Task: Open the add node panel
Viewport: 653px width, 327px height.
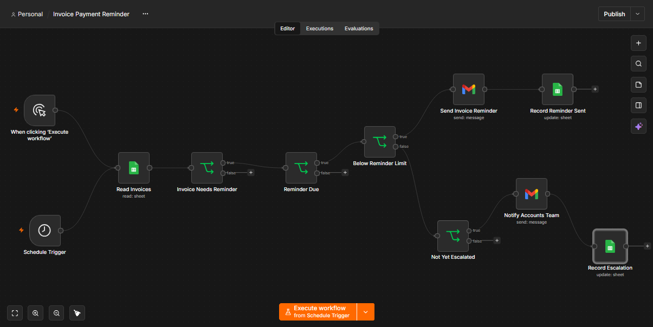Action: click(x=638, y=43)
